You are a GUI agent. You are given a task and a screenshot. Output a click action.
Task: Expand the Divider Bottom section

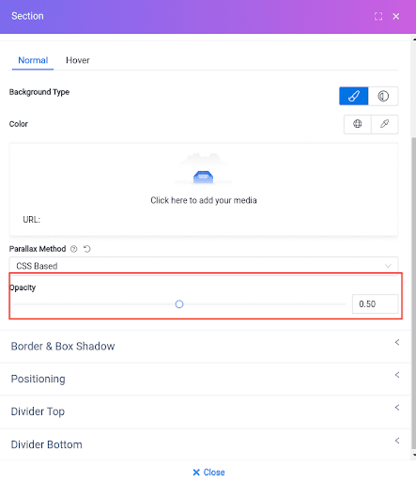pyautogui.click(x=206, y=444)
